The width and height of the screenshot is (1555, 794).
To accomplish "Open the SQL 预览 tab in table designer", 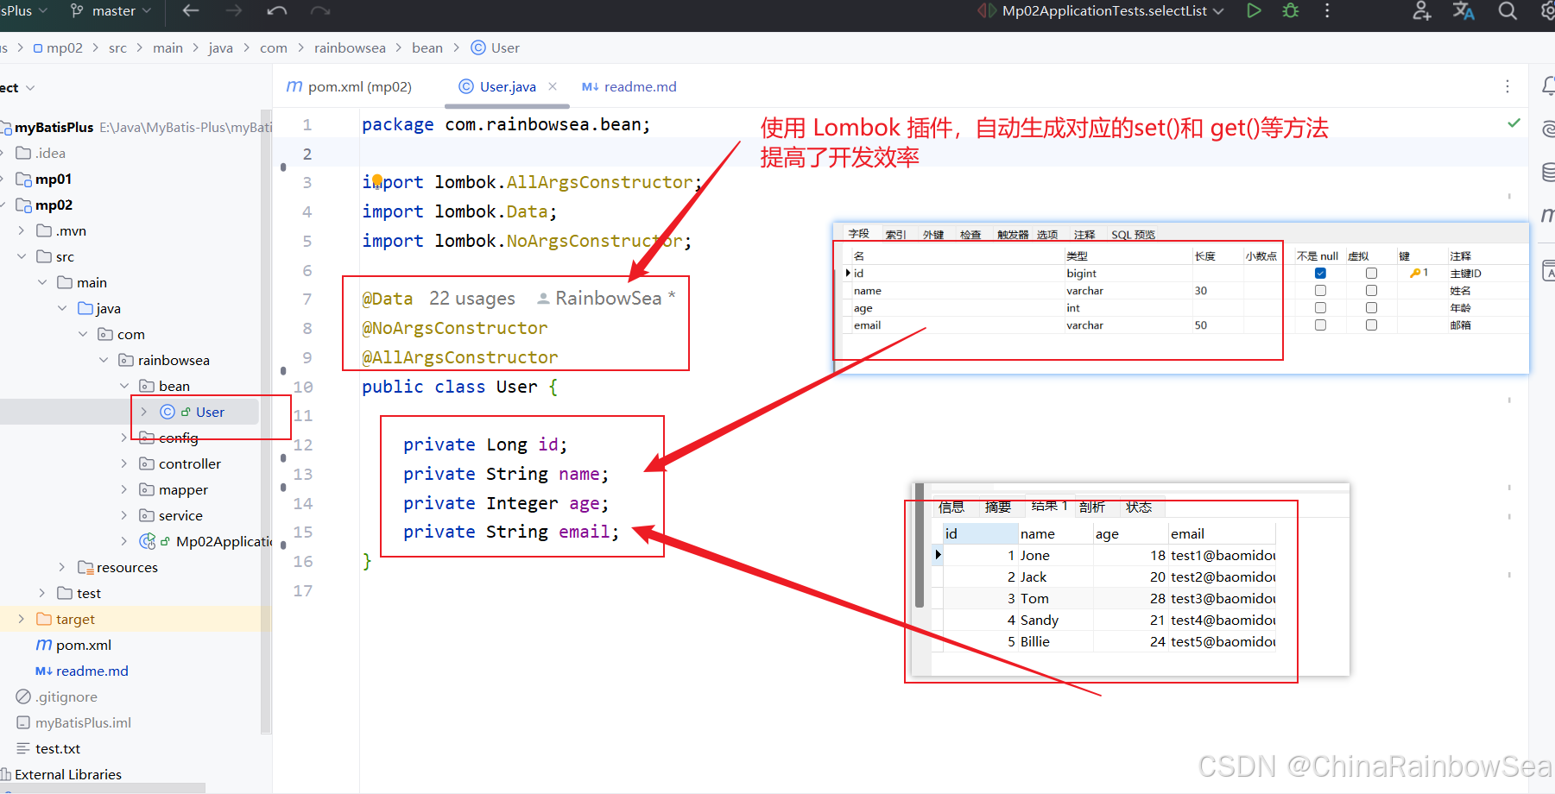I will point(1133,235).
